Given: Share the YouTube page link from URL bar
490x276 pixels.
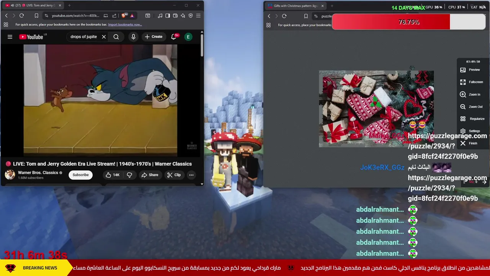Looking at the screenshot, I should (x=114, y=16).
